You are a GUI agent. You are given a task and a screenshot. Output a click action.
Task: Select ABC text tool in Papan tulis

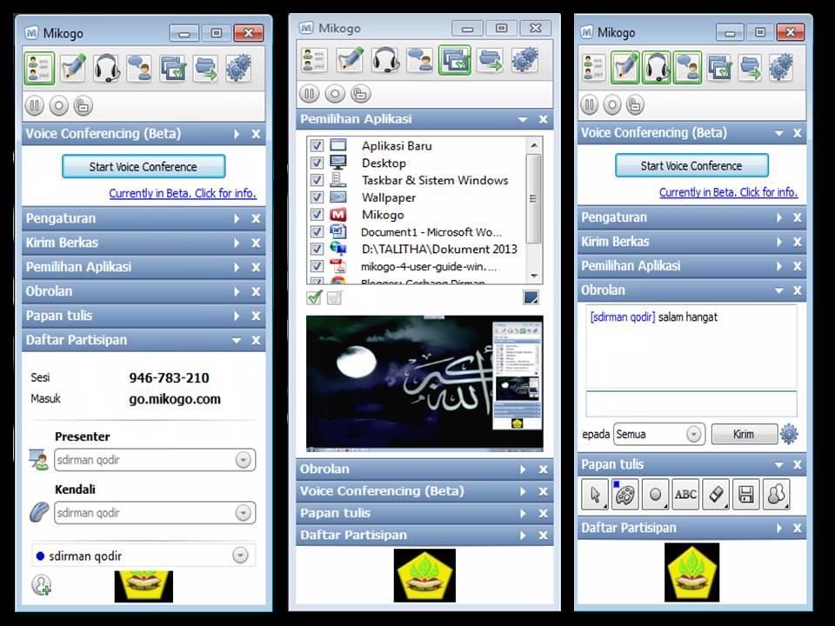point(685,494)
